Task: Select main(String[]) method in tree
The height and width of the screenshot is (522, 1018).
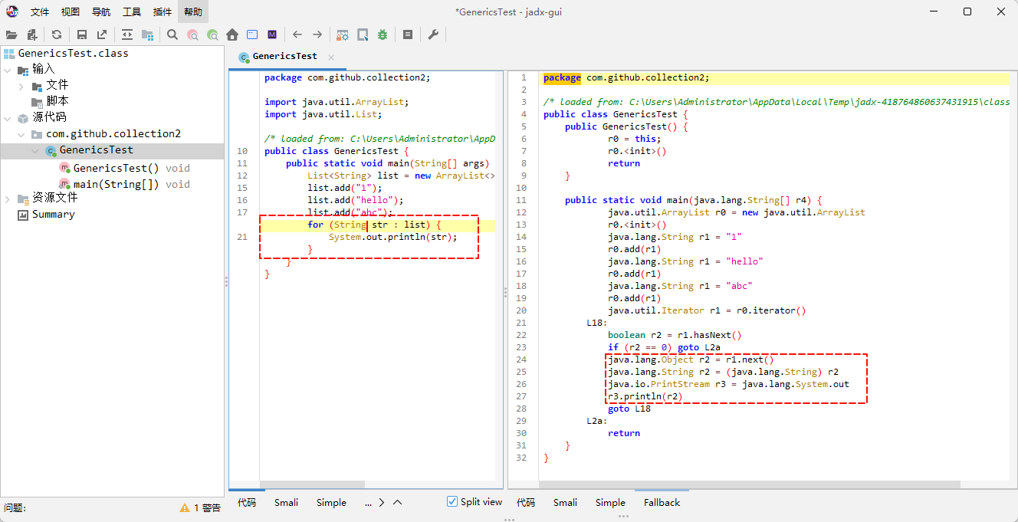Action: [x=116, y=184]
